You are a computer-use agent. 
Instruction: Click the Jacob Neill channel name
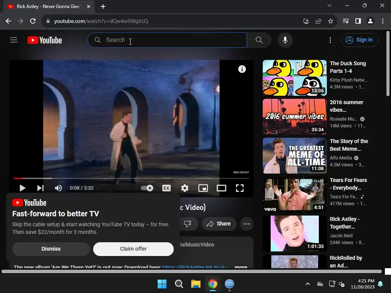click(x=341, y=235)
